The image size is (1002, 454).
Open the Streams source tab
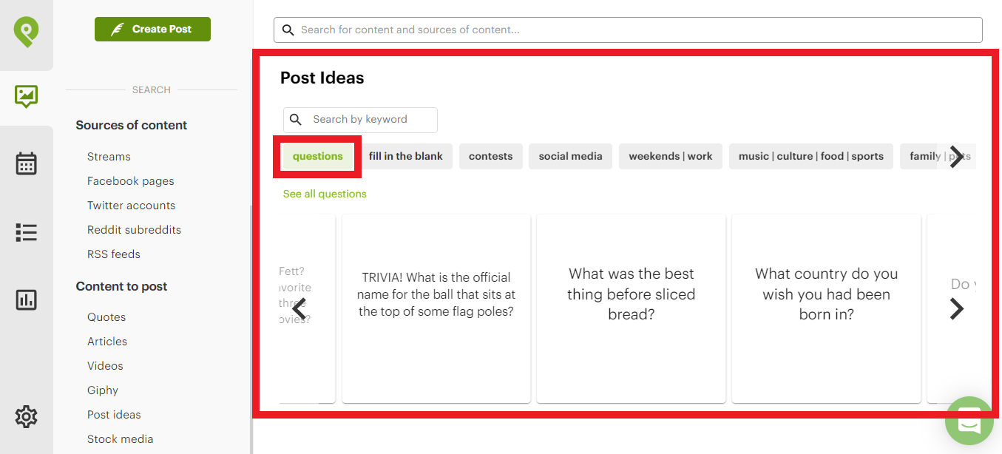109,156
